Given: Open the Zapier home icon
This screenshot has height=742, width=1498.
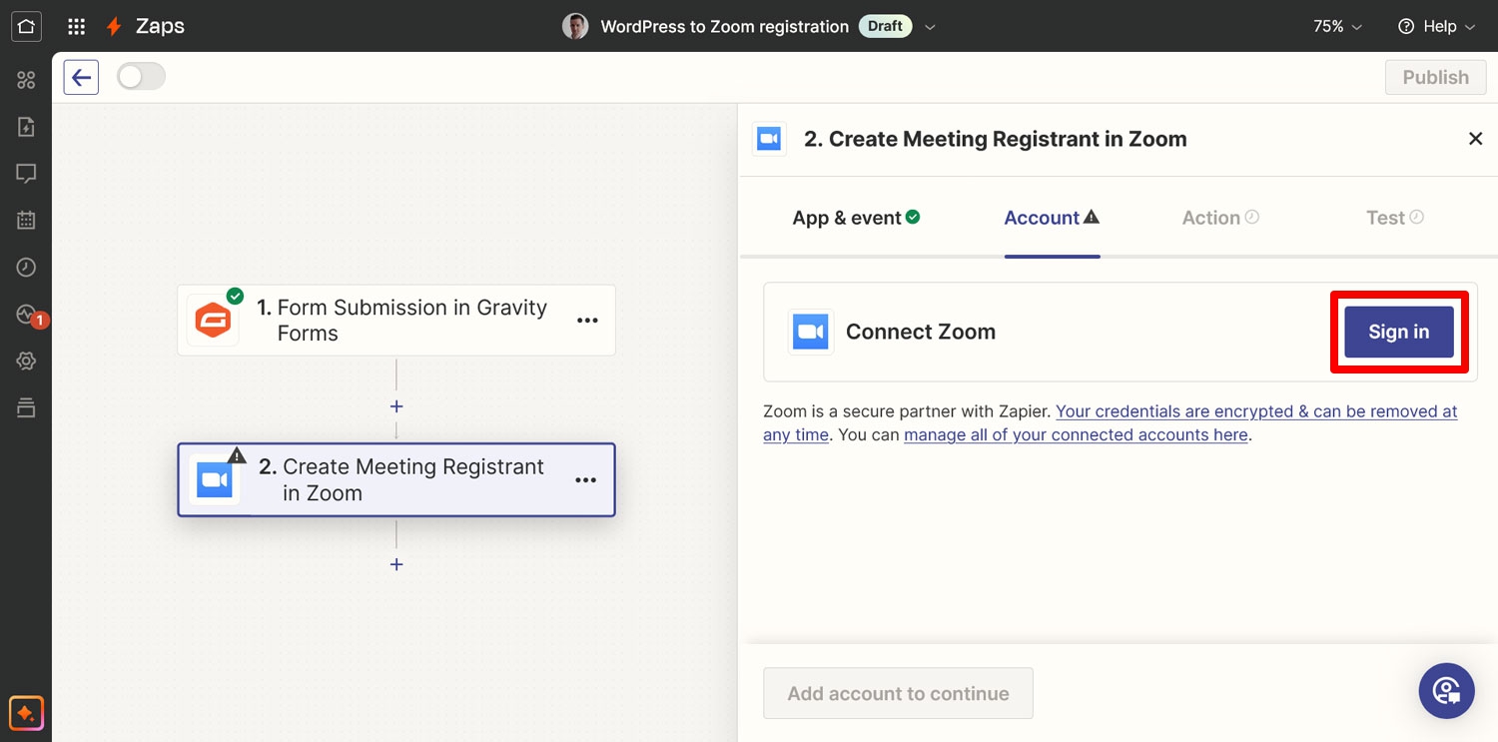Looking at the screenshot, I should tap(26, 26).
